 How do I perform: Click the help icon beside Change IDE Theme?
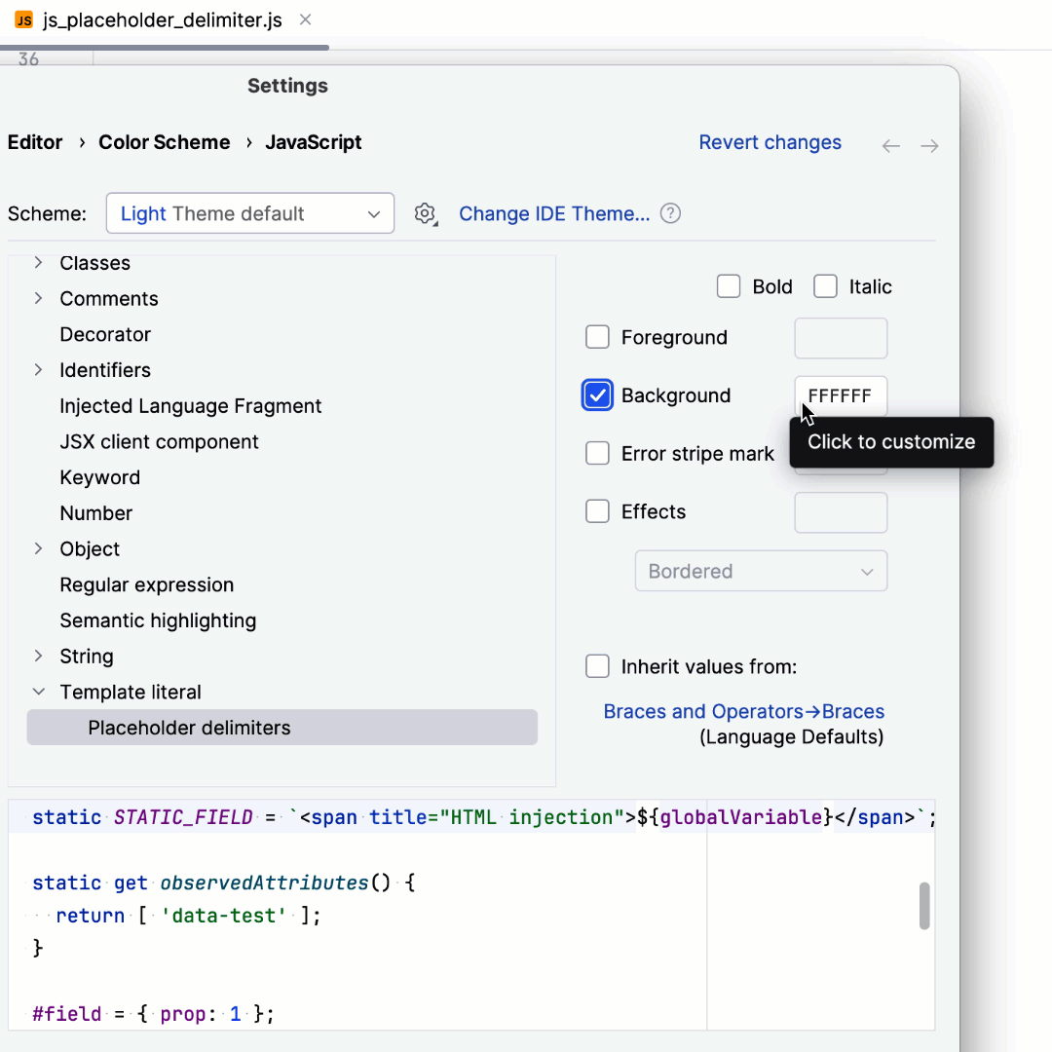670,213
